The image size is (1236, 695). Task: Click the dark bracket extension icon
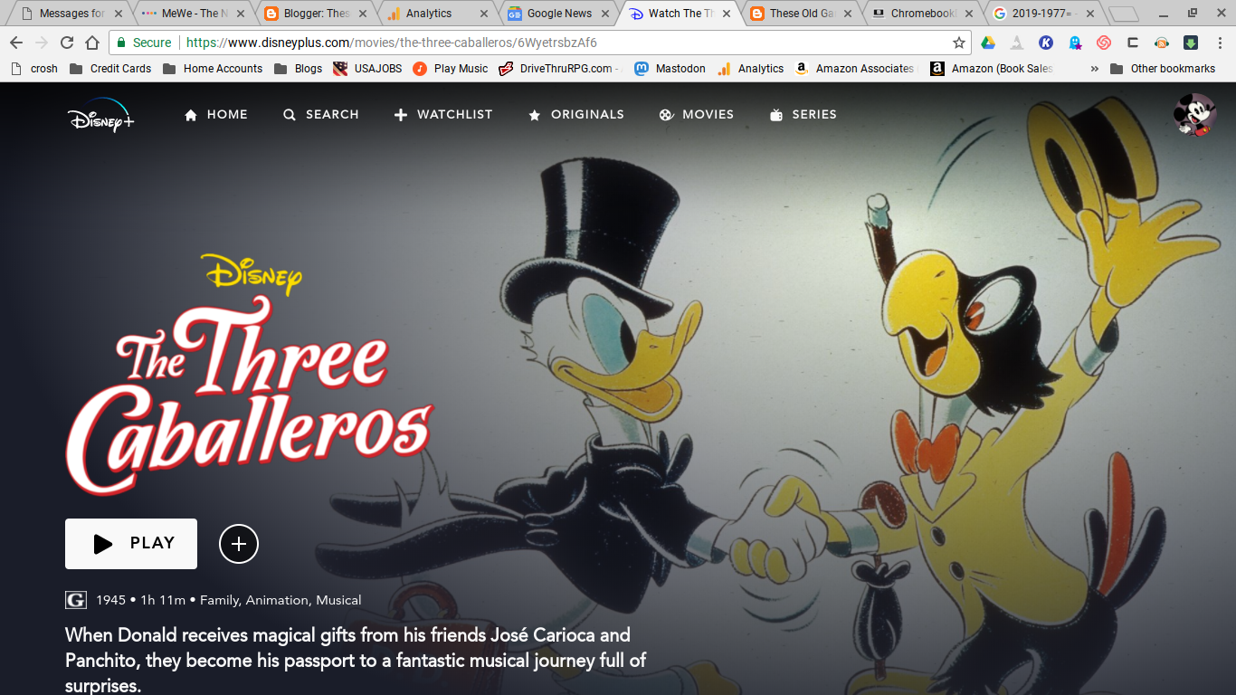[1133, 43]
